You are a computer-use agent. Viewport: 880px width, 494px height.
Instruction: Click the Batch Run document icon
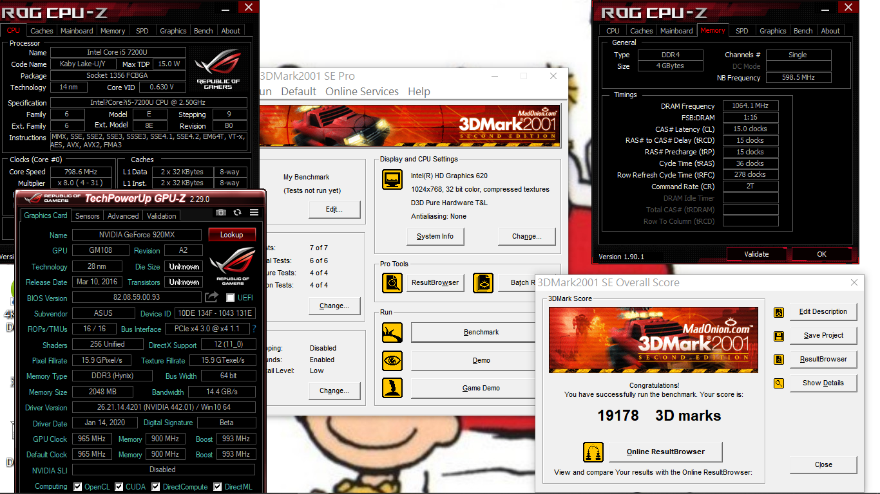point(483,282)
